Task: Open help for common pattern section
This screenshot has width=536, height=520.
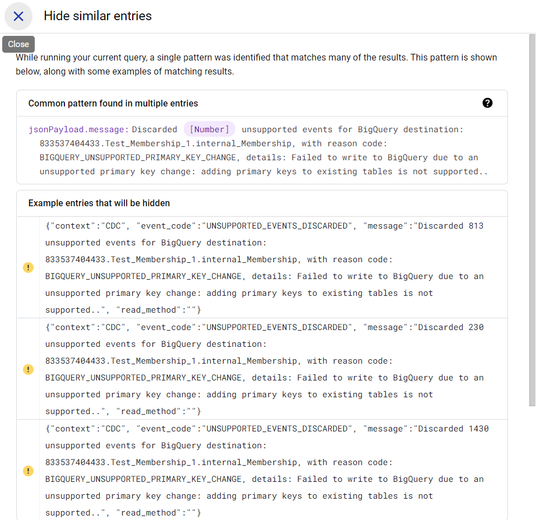Action: click(x=487, y=103)
